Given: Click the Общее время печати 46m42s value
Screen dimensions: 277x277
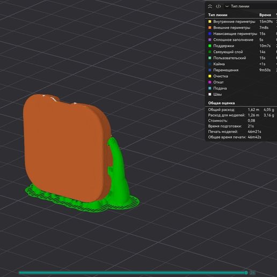Looking at the screenshot, I should [x=254, y=137].
